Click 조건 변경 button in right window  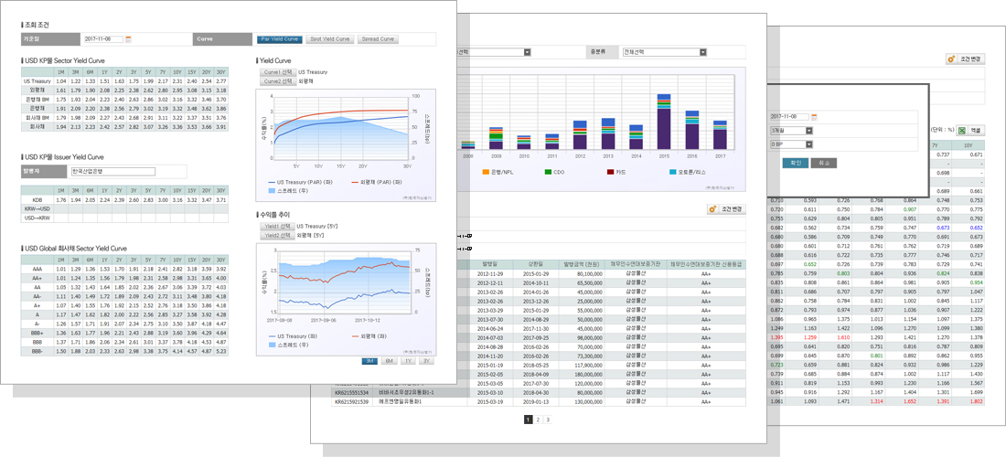pyautogui.click(x=966, y=59)
